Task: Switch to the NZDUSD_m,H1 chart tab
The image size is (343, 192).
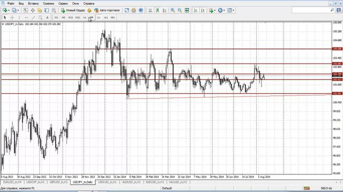Action: tap(155, 182)
